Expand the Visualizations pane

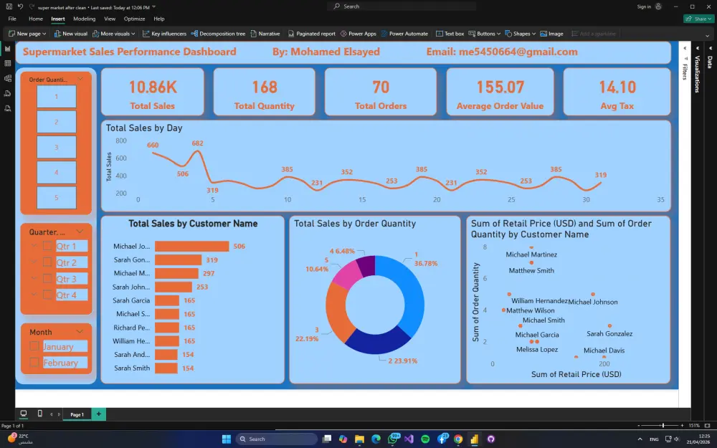click(698, 48)
